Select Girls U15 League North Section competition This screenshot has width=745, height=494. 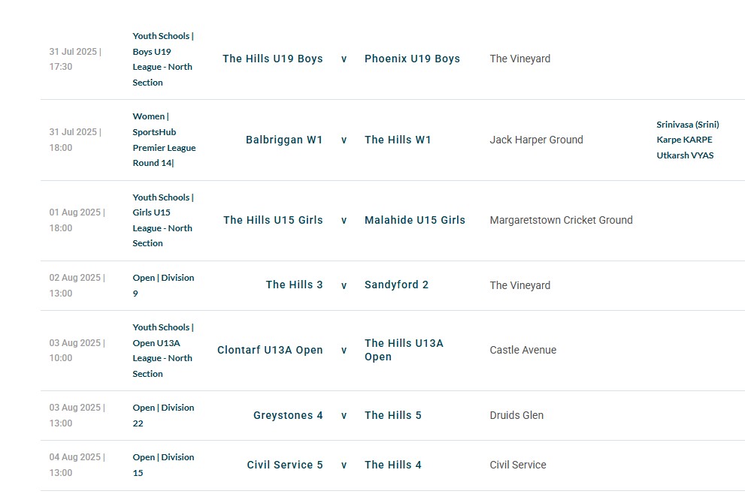point(163,220)
